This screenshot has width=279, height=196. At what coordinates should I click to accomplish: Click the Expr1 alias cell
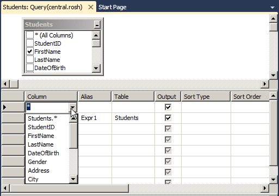tap(95, 118)
